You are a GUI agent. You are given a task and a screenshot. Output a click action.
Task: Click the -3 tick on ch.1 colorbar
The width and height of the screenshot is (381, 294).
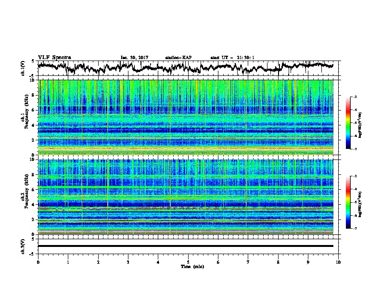point(355,97)
